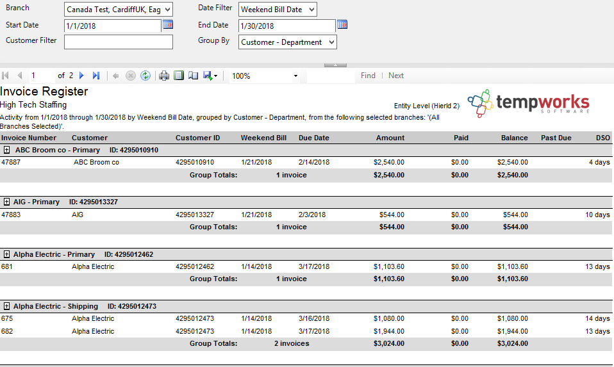Go to next report page
Viewport: 614px width, 367px height.
point(81,76)
